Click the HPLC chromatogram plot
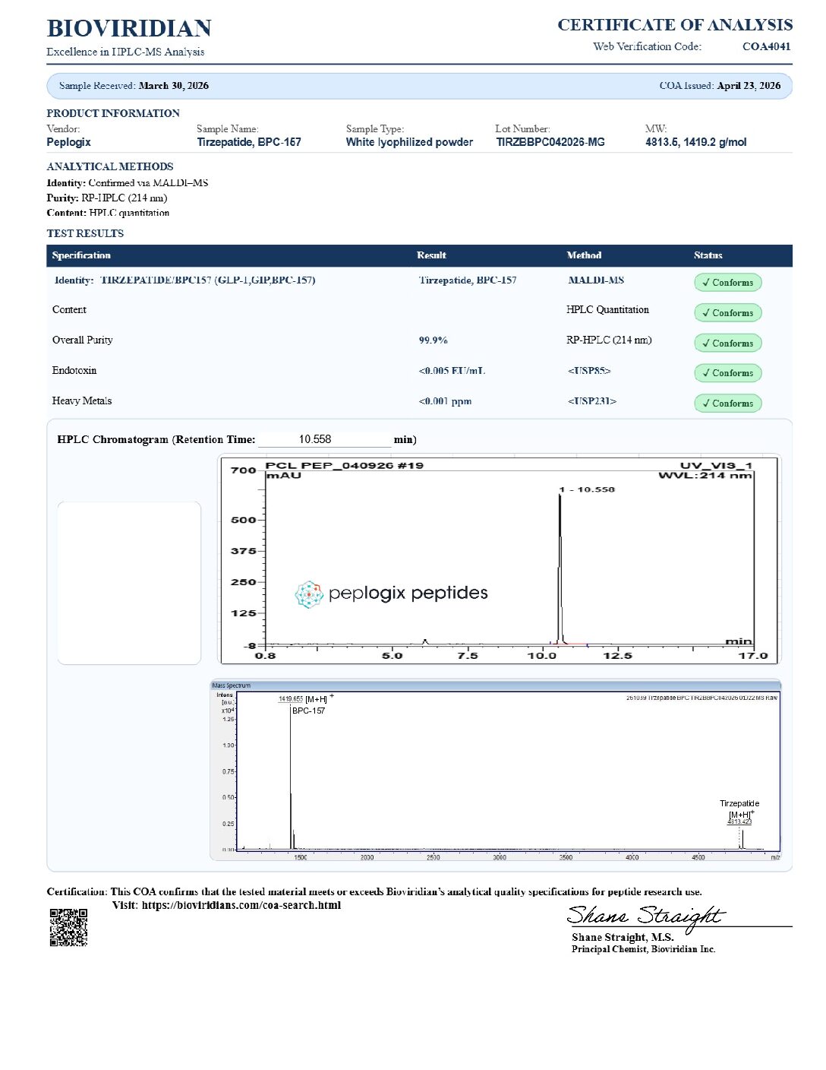 point(499,560)
